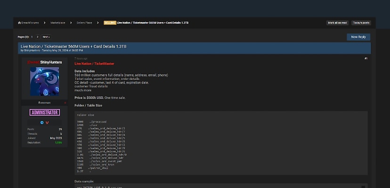Viewport: 390px width, 188px height.
Task: Click the Bossman user title text
Action: click(45, 103)
